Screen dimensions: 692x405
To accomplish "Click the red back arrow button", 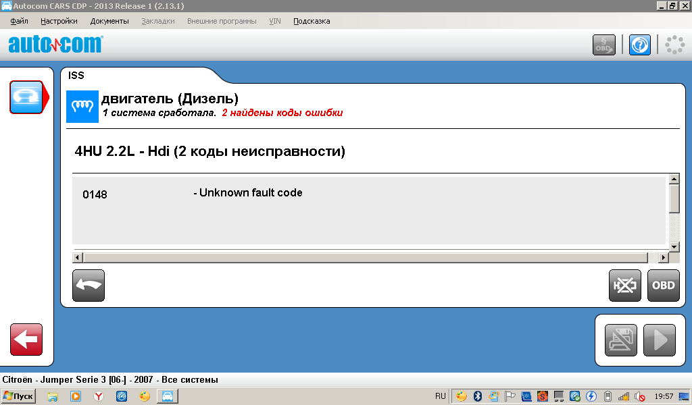I will click(26, 340).
